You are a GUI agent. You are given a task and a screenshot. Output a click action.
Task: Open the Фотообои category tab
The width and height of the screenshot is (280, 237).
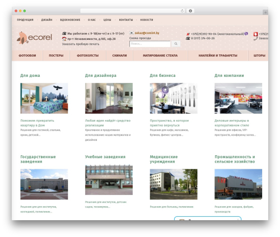click(27, 55)
